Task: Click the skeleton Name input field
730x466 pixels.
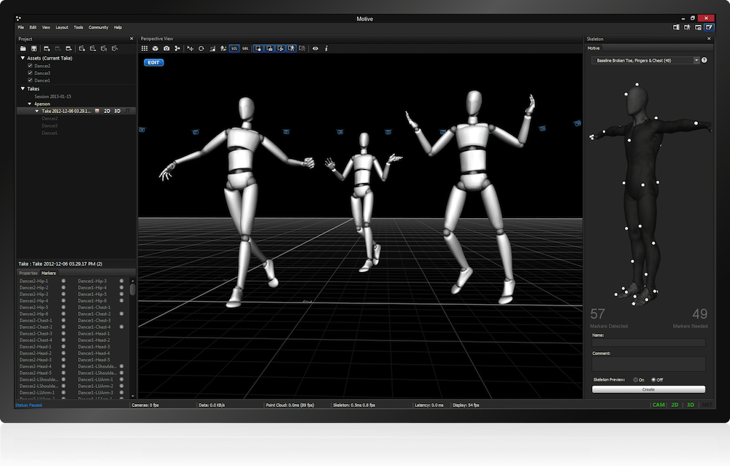Action: pos(648,342)
